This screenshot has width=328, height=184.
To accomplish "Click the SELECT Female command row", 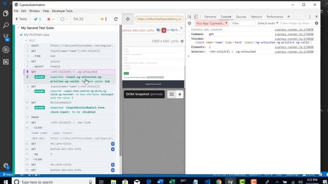I will 70,66.
